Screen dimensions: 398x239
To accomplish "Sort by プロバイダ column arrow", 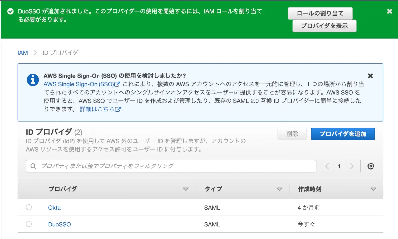I will coord(186,189).
